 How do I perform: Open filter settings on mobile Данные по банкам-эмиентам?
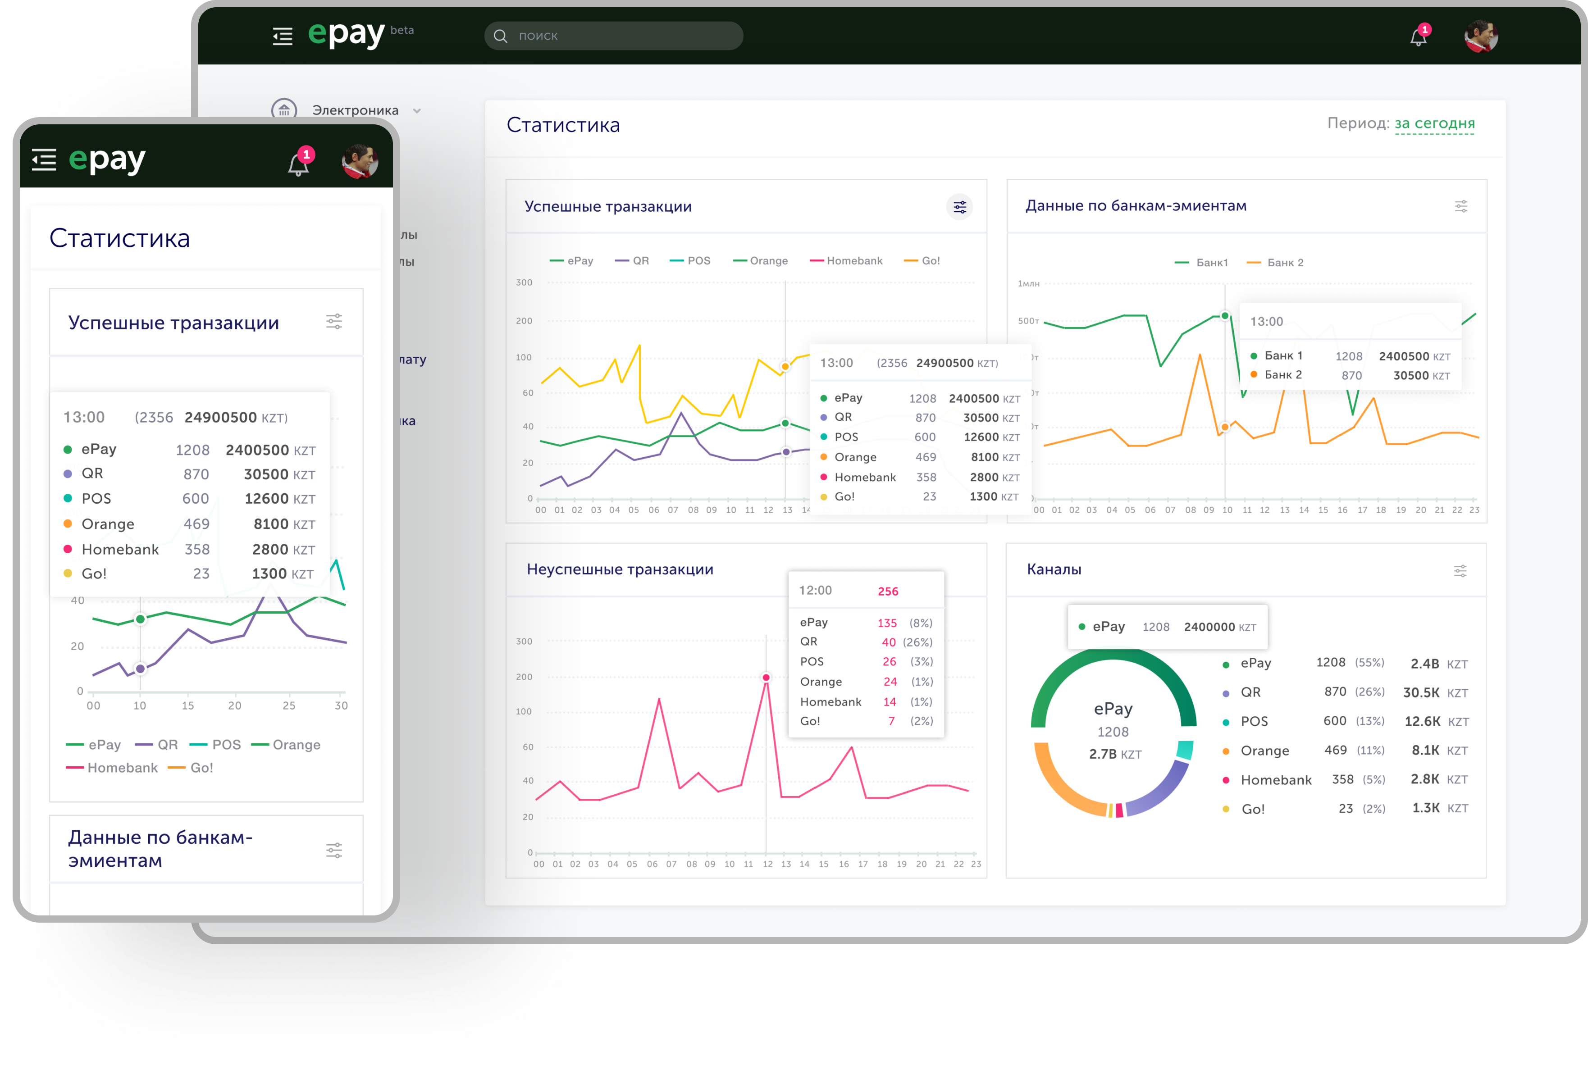pyautogui.click(x=334, y=851)
